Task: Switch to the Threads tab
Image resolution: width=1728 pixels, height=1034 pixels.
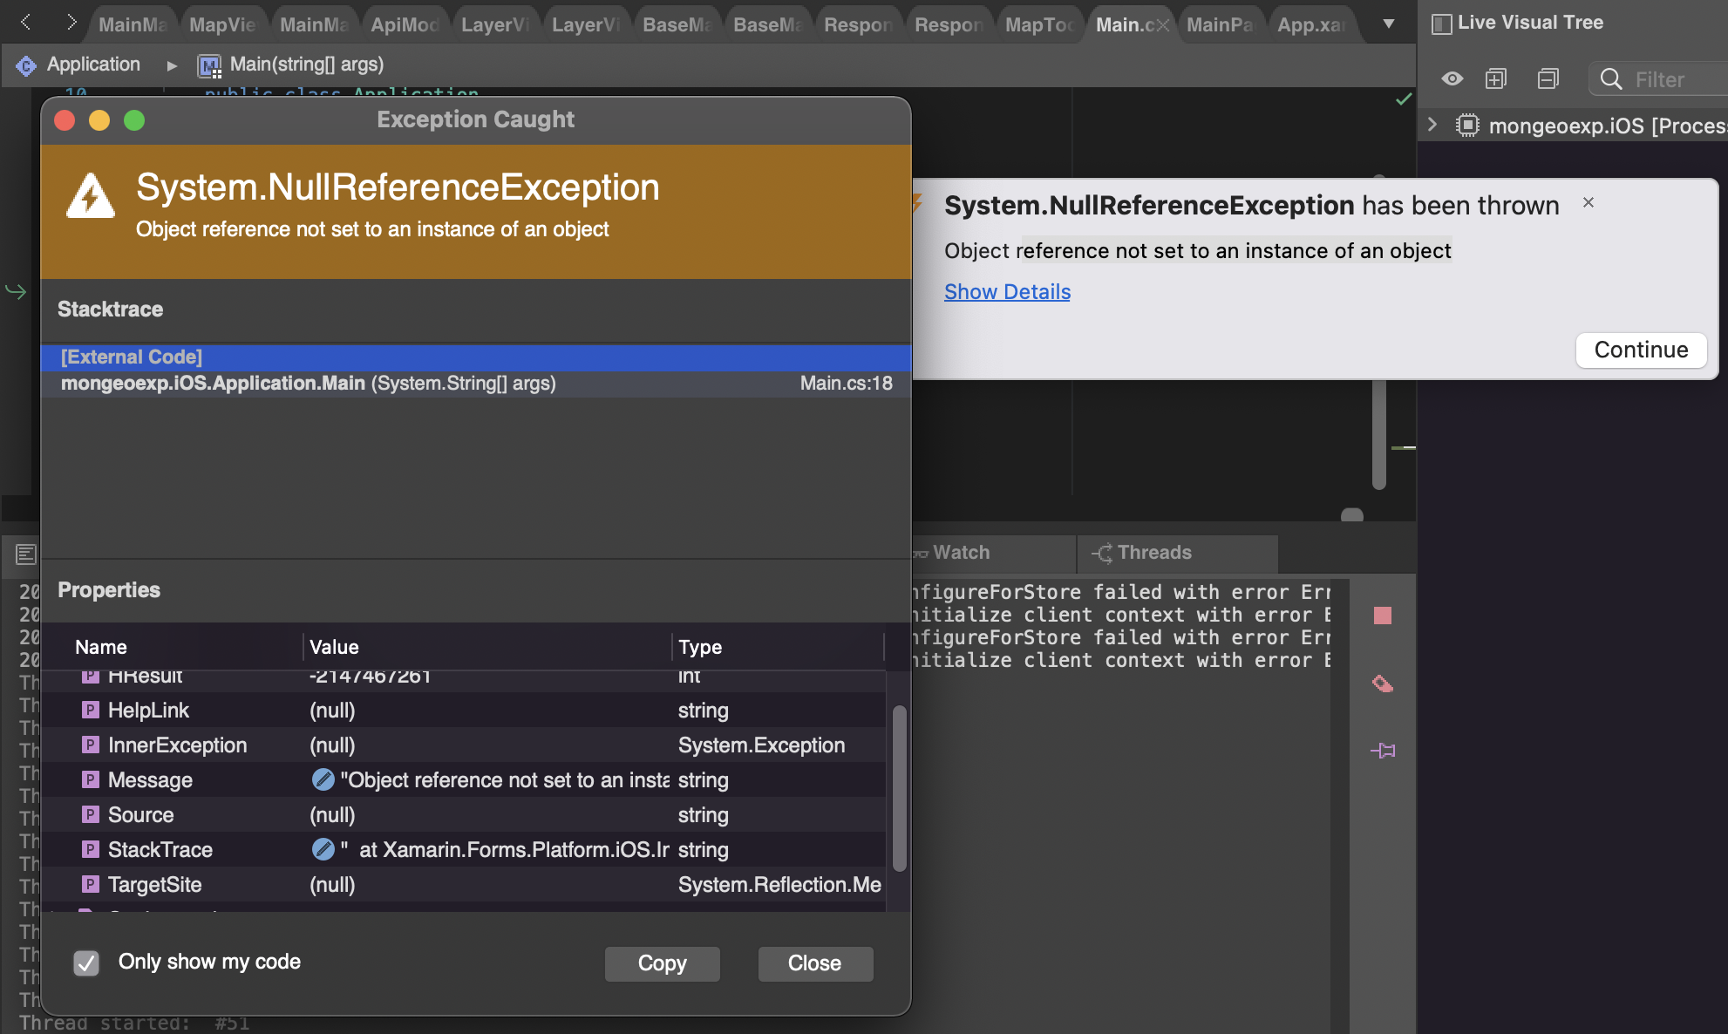Action: coord(1153,552)
